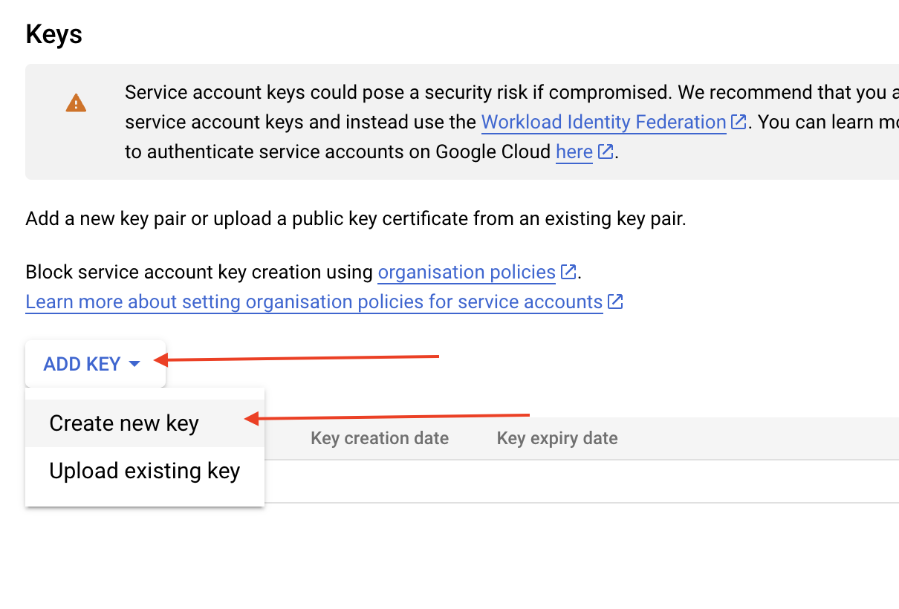Screen dimensions: 899x609
Task: Click 'Block service account key creation' text
Action: point(199,273)
